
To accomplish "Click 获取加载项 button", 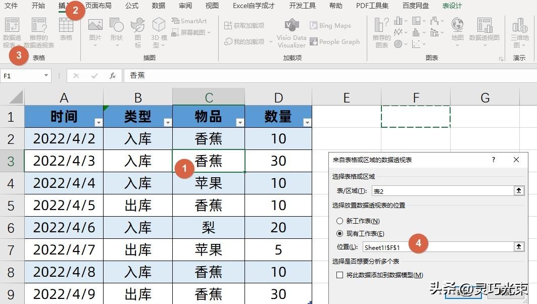I will (x=244, y=25).
